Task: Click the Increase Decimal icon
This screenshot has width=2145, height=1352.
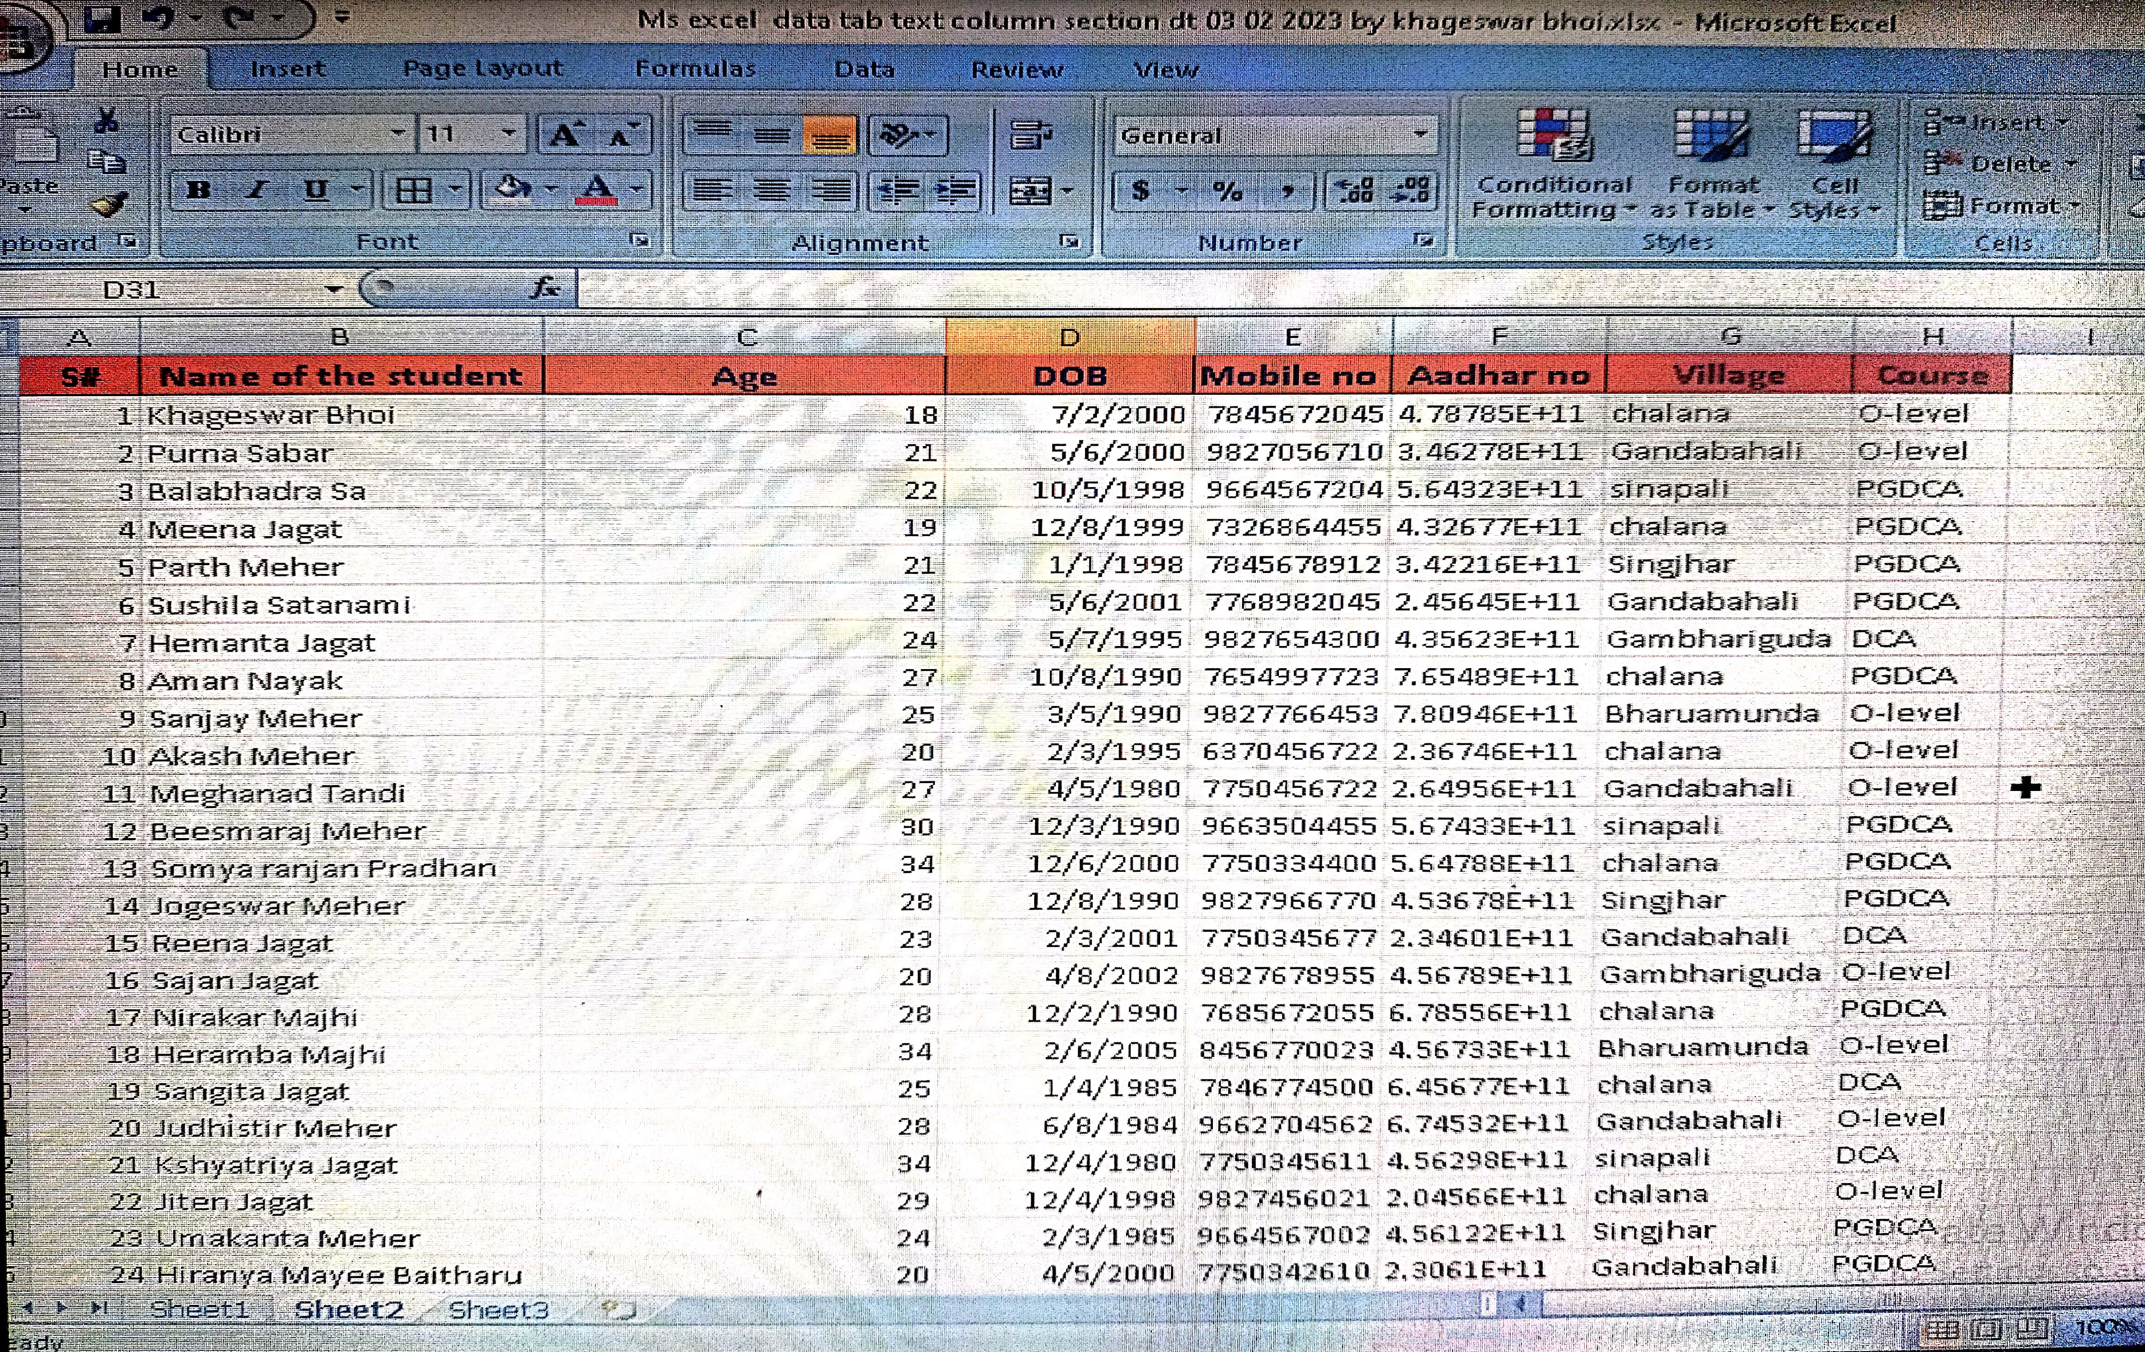Action: click(1354, 190)
